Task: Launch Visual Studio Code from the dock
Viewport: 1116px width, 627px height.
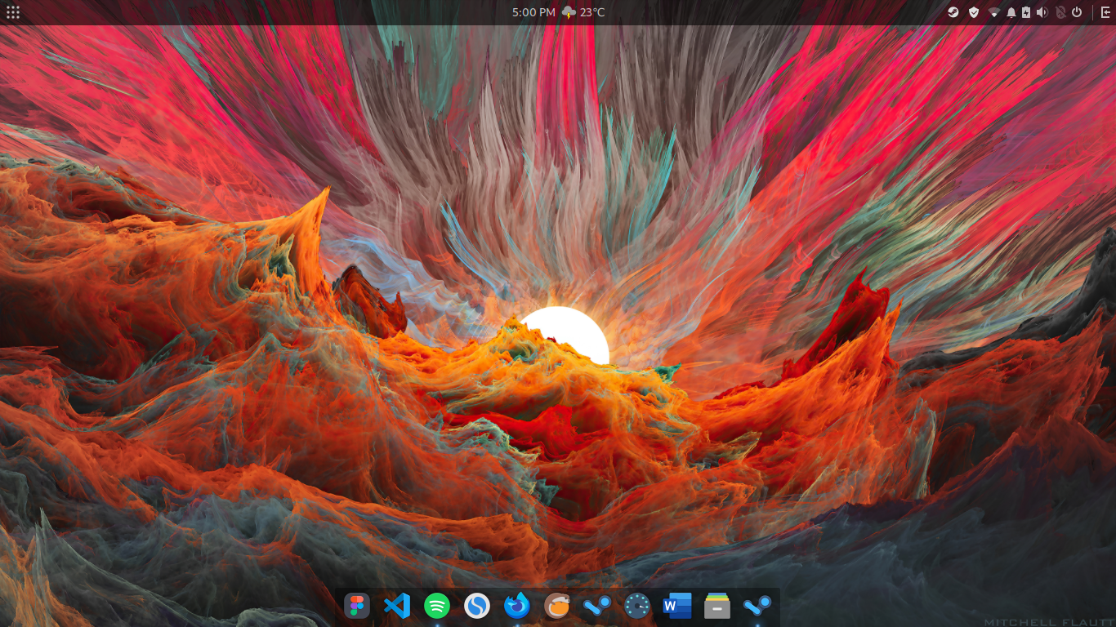Action: [x=397, y=606]
